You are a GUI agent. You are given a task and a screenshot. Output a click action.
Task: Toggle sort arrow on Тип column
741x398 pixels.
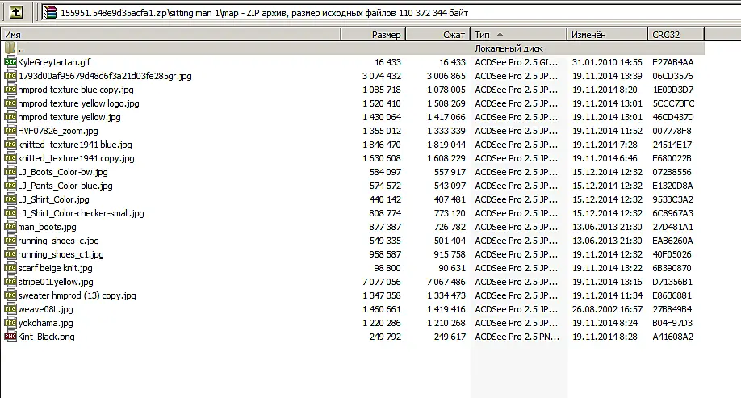500,35
